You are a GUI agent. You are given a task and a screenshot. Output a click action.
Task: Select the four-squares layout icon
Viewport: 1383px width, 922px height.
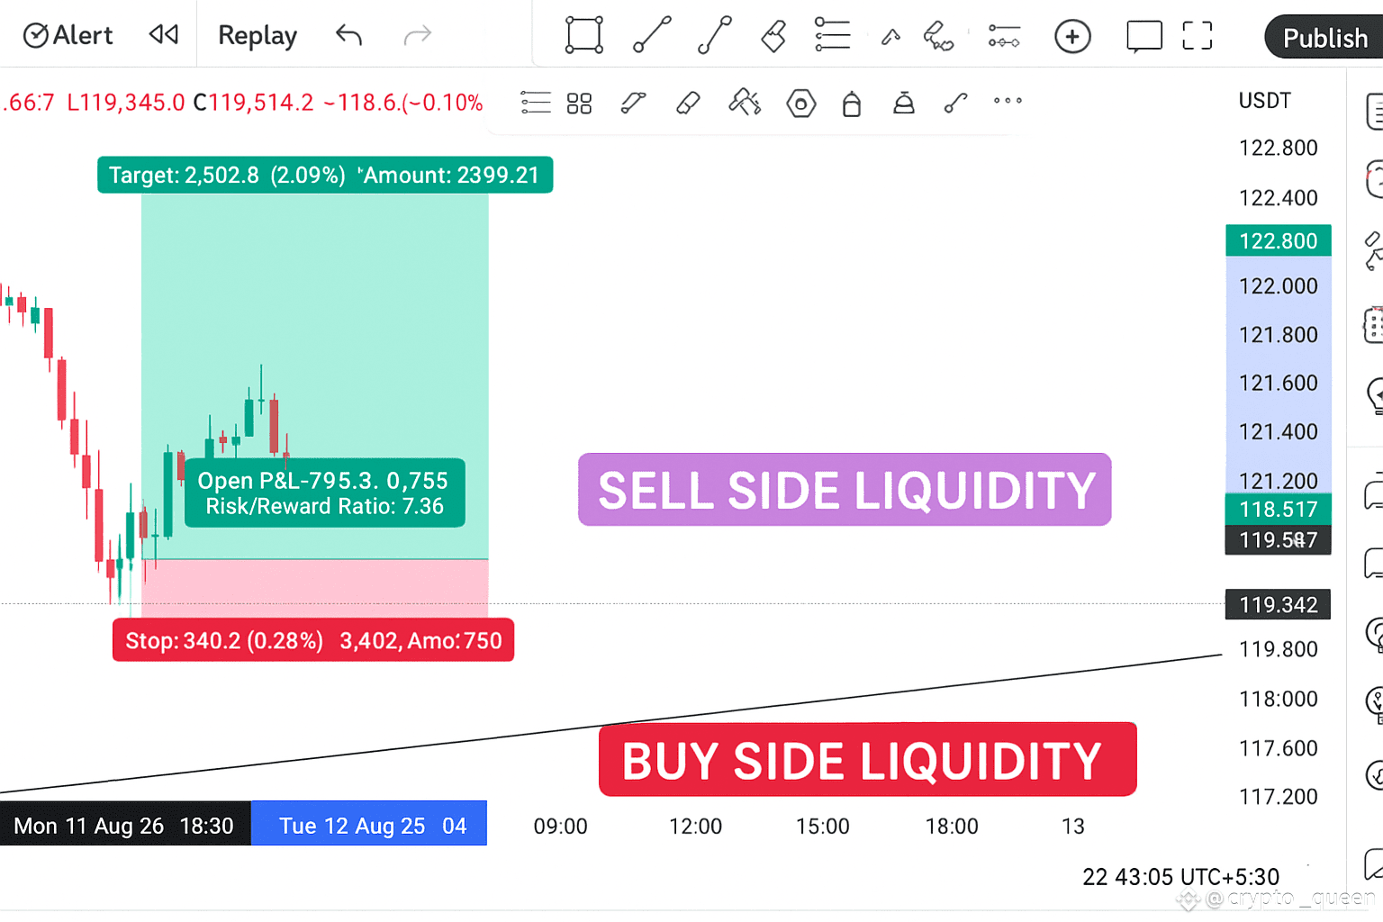579,104
